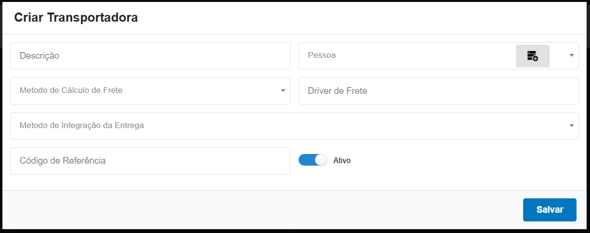The width and height of the screenshot is (590, 233).
Task: Click the add new Pessoa icon button
Action: coord(532,56)
